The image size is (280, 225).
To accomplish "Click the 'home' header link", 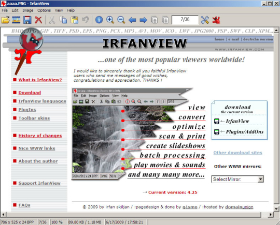I will click(219, 39).
